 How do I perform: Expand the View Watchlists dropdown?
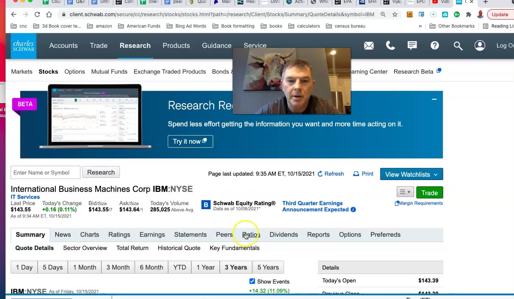(411, 174)
